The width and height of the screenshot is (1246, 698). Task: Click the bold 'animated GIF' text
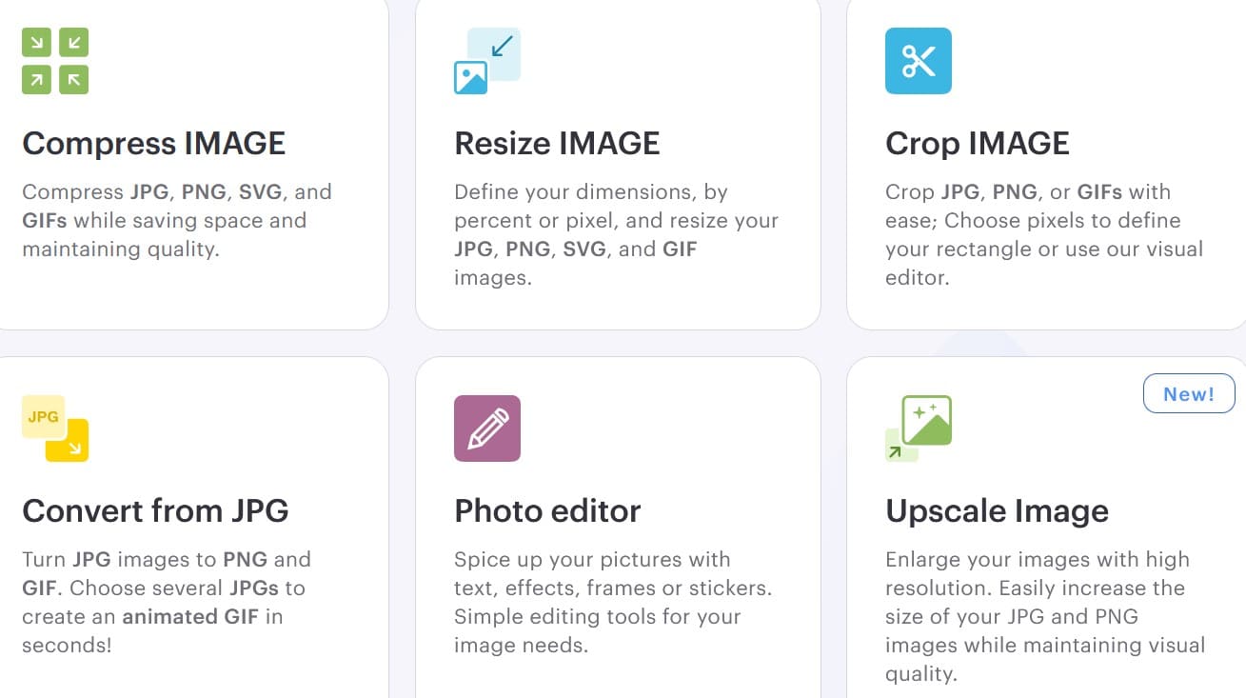pyautogui.click(x=190, y=616)
